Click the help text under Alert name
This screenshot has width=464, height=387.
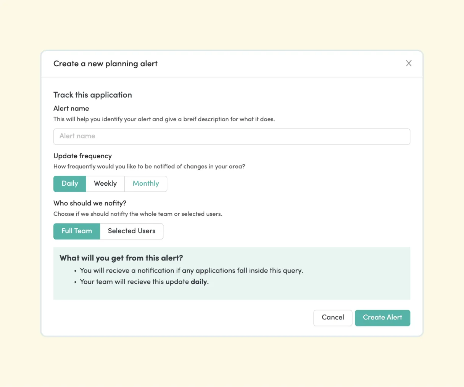164,119
